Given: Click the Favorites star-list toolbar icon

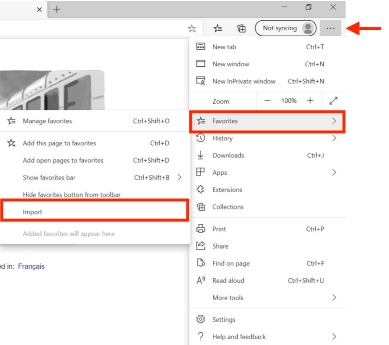Looking at the screenshot, I should click(x=218, y=29).
